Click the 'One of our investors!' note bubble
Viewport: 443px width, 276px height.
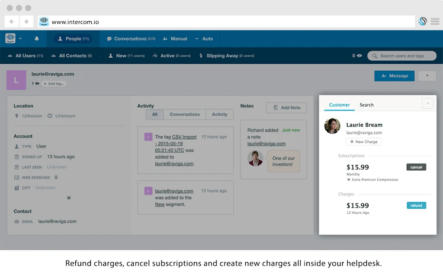click(284, 161)
